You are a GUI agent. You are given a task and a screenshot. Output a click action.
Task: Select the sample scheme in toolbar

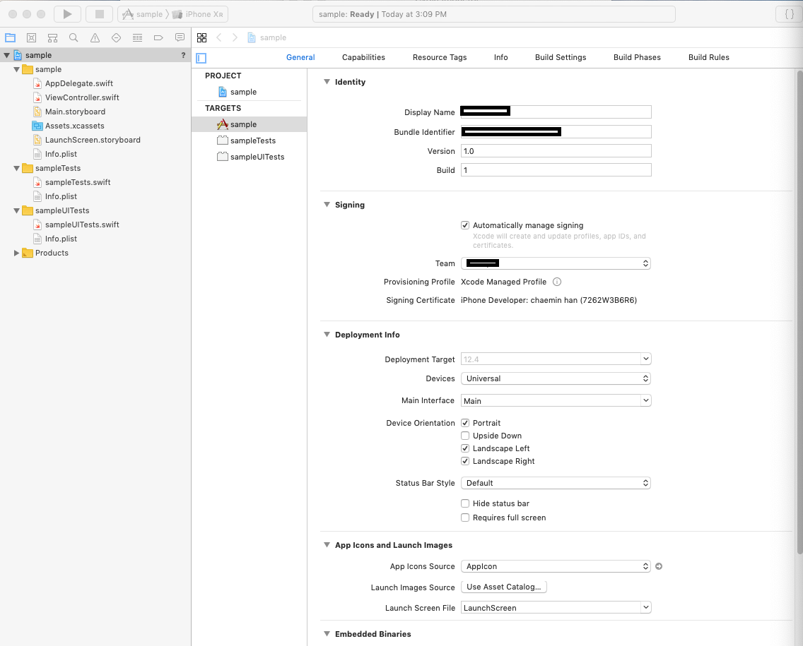[143, 14]
